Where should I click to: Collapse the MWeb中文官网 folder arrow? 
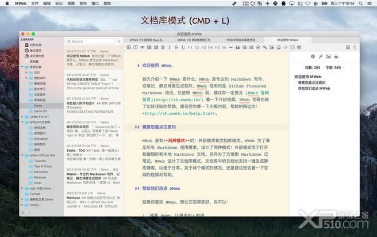pos(22,122)
